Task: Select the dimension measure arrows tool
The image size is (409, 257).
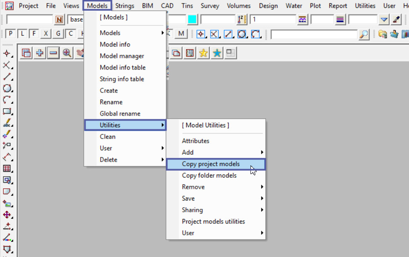Action: 7,157
